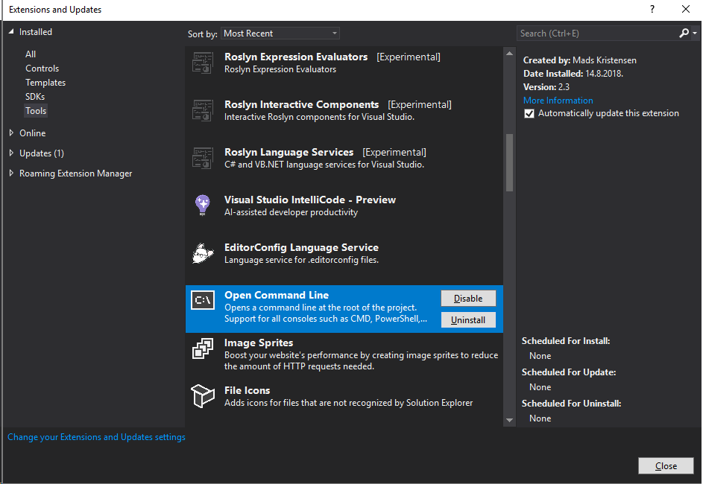Screen dimensions: 703x484
Task: Select Roslyn Language Services entry title
Action: click(289, 152)
